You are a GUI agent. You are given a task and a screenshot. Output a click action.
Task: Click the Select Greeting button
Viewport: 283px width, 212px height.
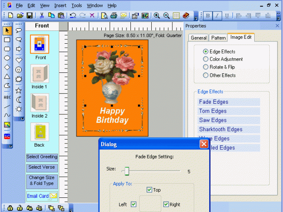click(x=42, y=157)
